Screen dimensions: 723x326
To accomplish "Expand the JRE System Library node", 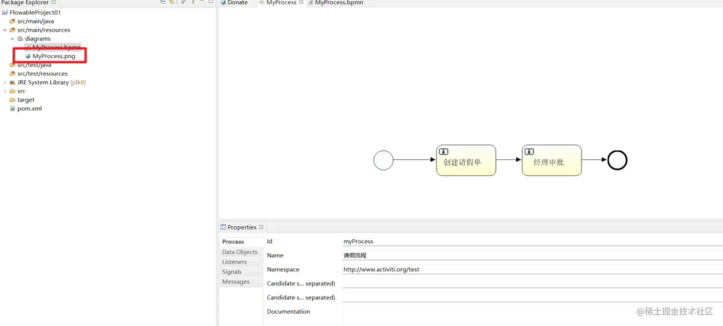I will click(x=5, y=83).
